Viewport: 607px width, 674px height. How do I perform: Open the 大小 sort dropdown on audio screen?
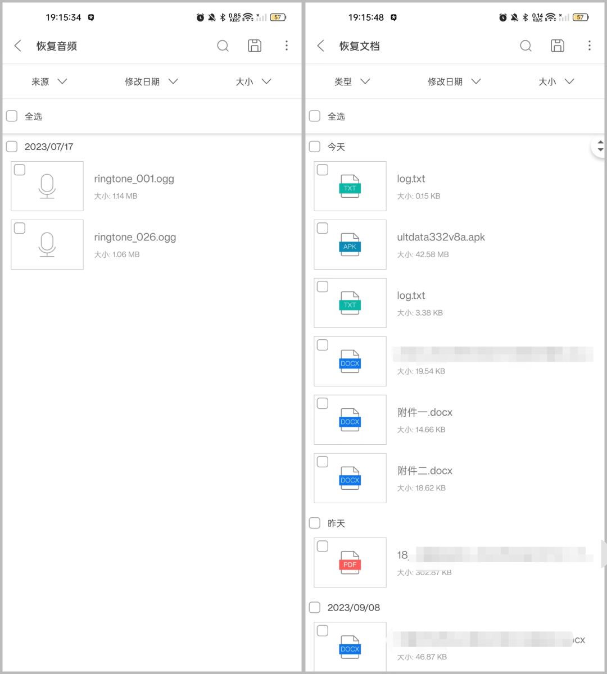point(252,81)
